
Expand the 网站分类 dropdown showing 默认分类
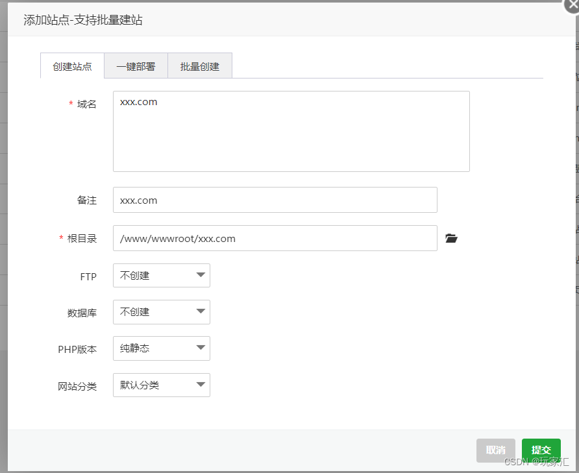coord(162,385)
